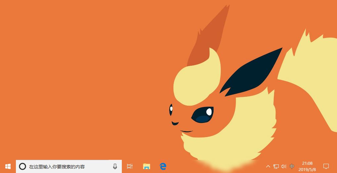Open the Windows Start menu
The image size is (337, 173).
coord(8,166)
